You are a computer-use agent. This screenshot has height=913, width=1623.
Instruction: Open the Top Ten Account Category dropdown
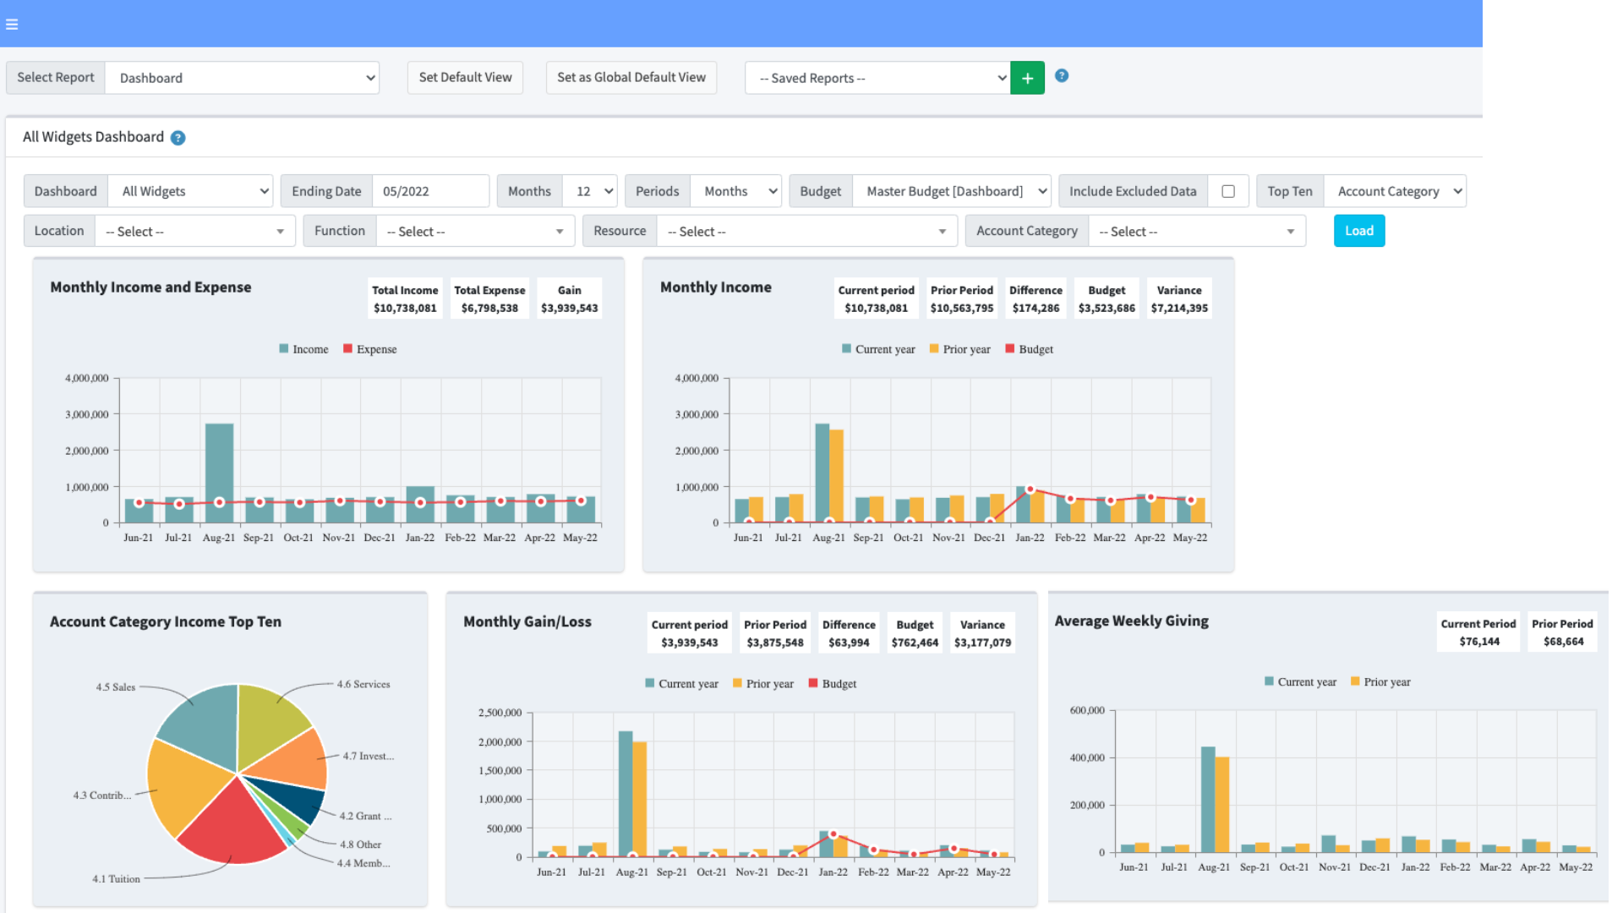point(1394,190)
